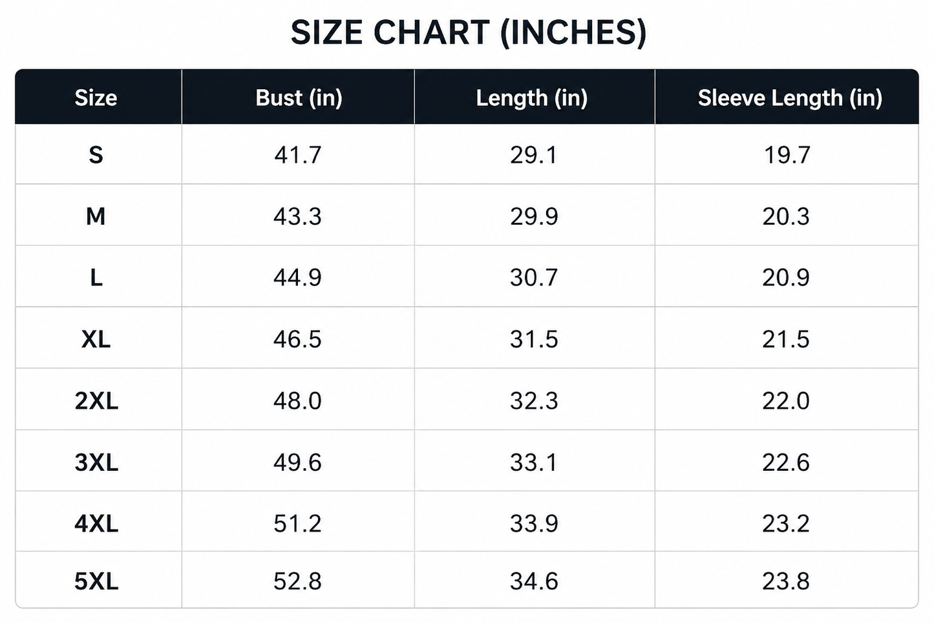Click the 52.8 bust value
Viewport: 934px width, 622px height.
point(297,581)
